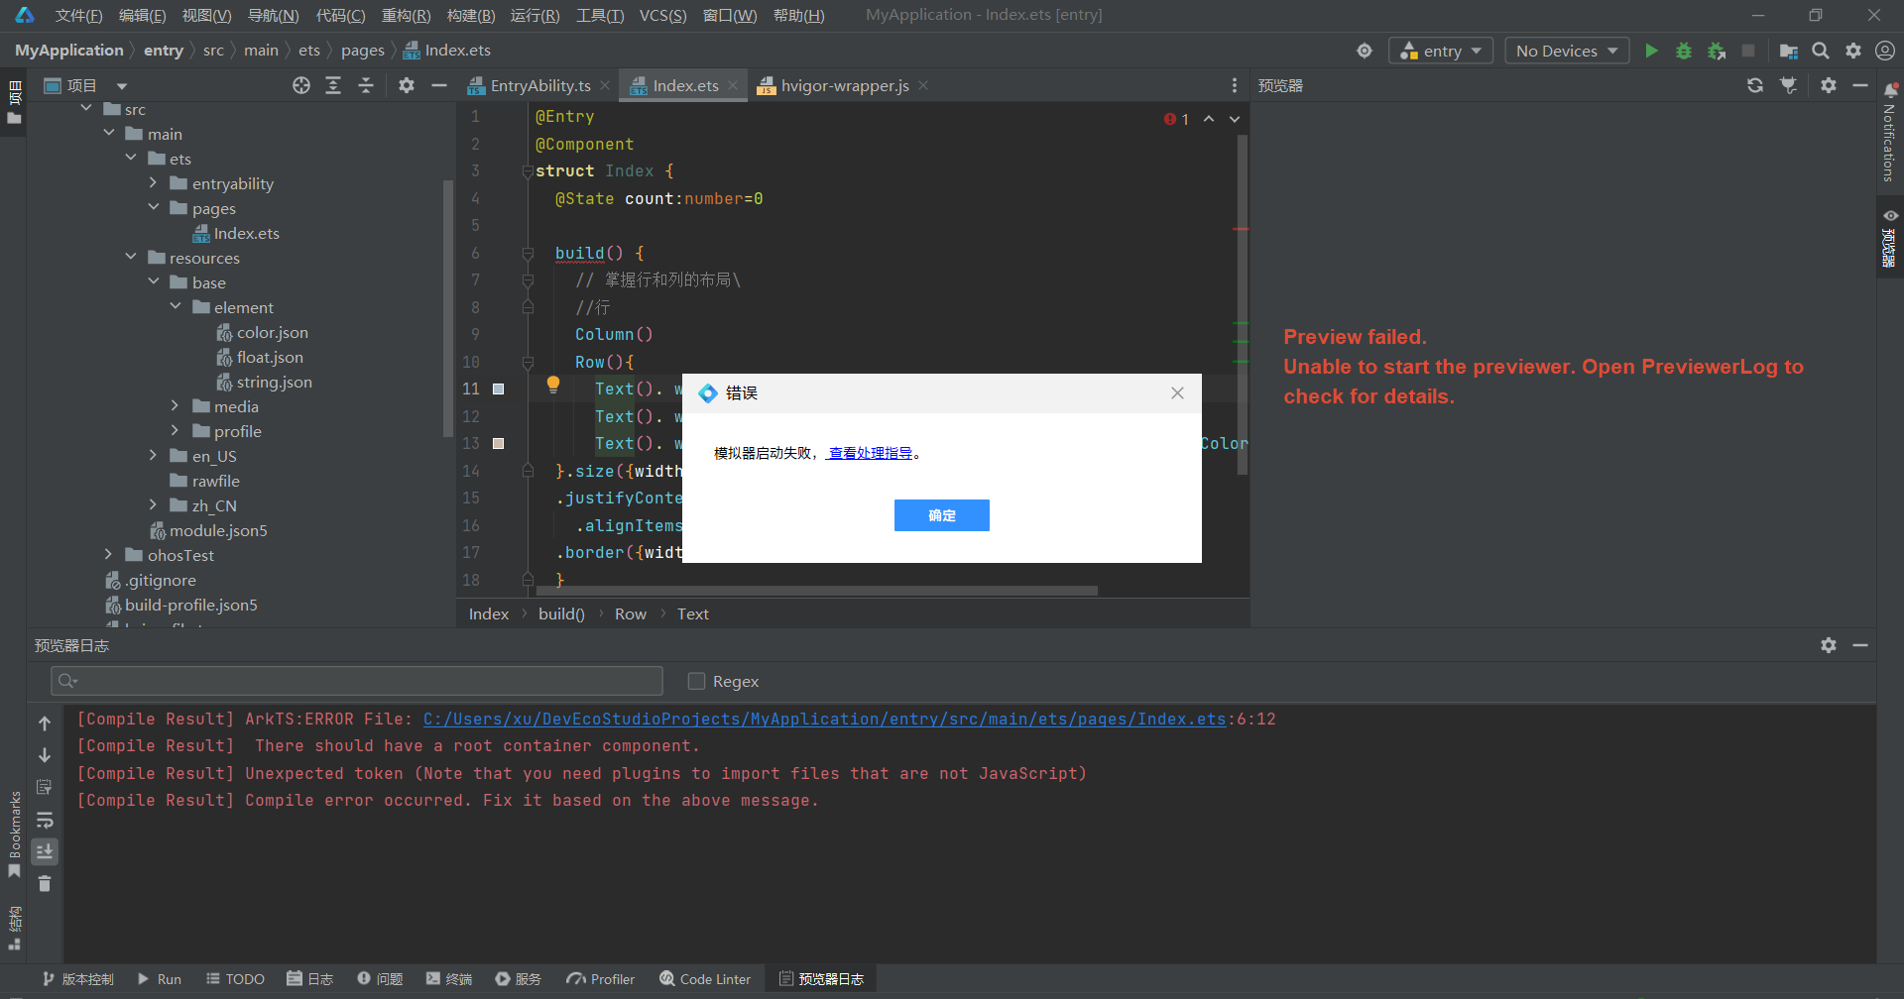Select opened file locate icon in project panel
This screenshot has width=1904, height=999.
301,85
